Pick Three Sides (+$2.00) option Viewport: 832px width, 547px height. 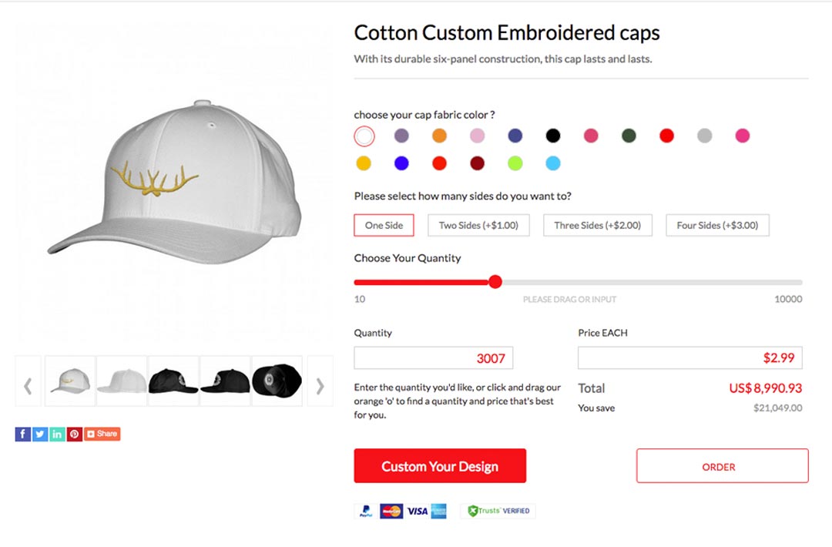point(598,226)
